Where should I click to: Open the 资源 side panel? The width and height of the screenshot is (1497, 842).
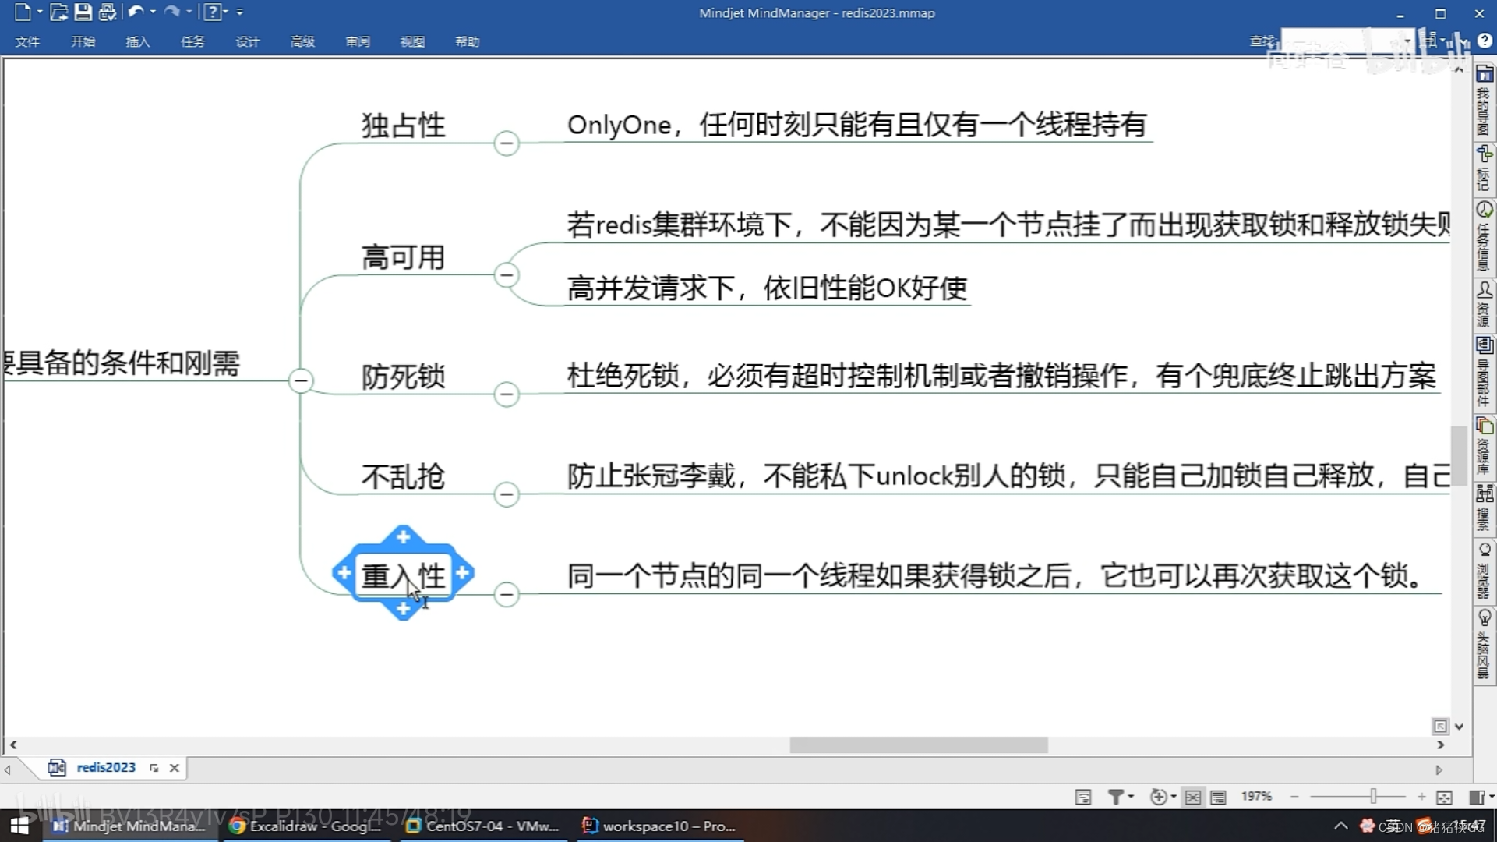1485,304
